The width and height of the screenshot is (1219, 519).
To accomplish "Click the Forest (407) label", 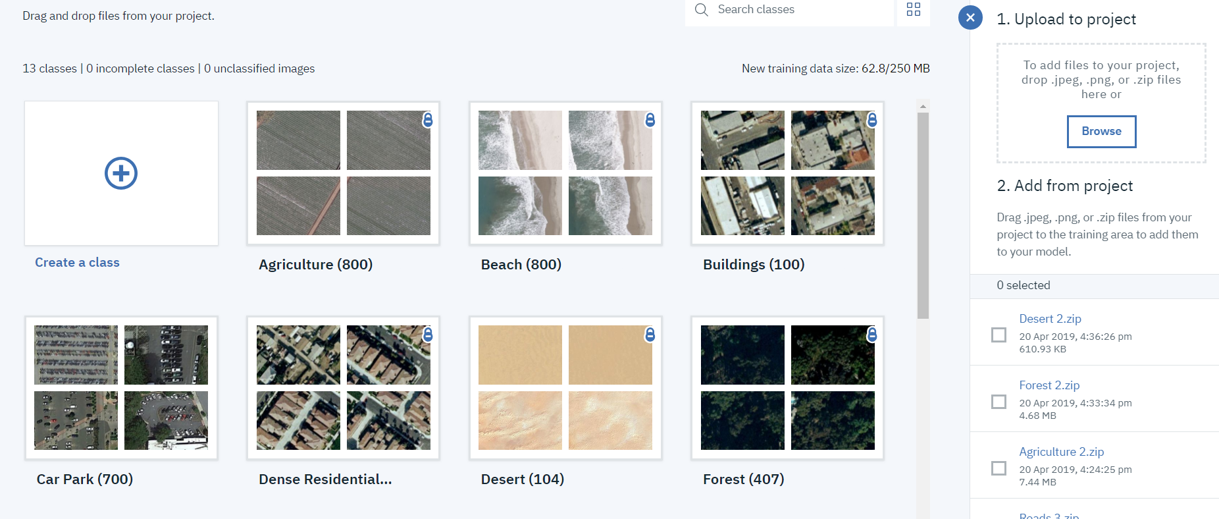I will pyautogui.click(x=743, y=479).
